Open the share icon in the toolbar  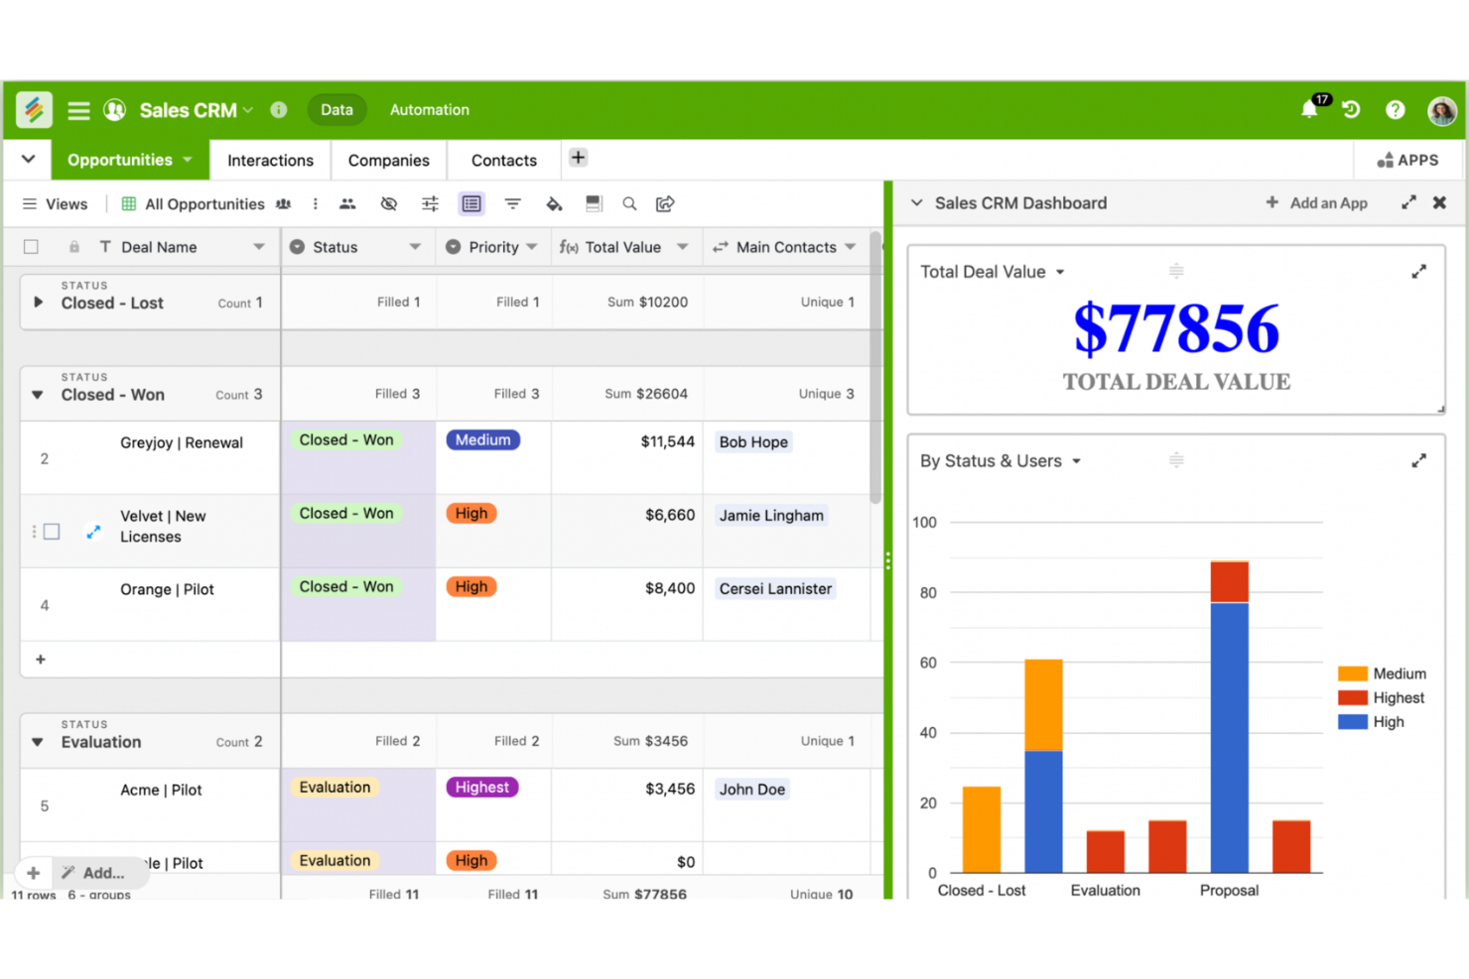665,203
